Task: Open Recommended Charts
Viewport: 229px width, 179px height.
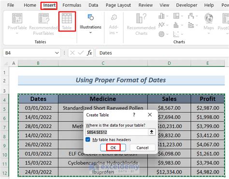Action: point(141,24)
